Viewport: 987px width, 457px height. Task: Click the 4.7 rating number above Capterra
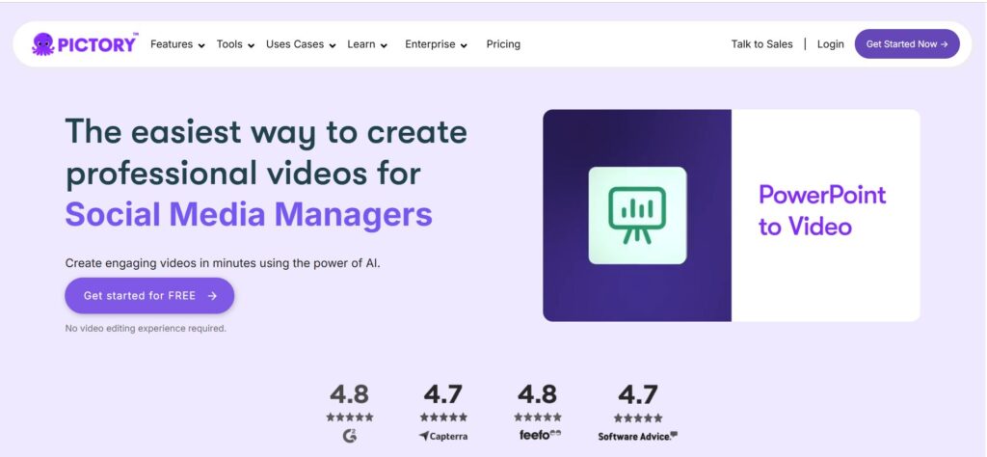tap(443, 394)
